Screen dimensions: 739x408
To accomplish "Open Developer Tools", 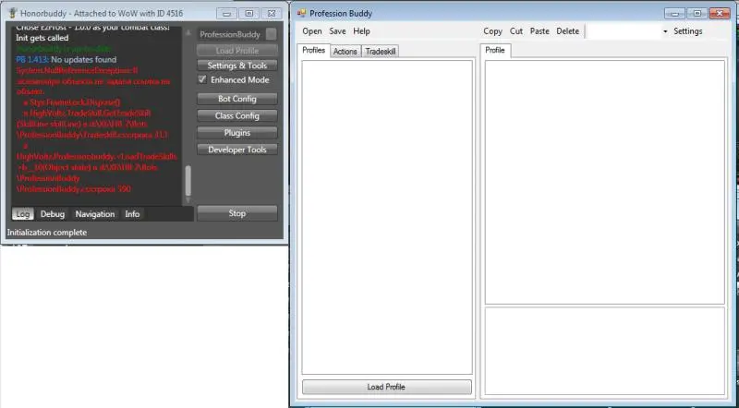I will click(x=237, y=150).
